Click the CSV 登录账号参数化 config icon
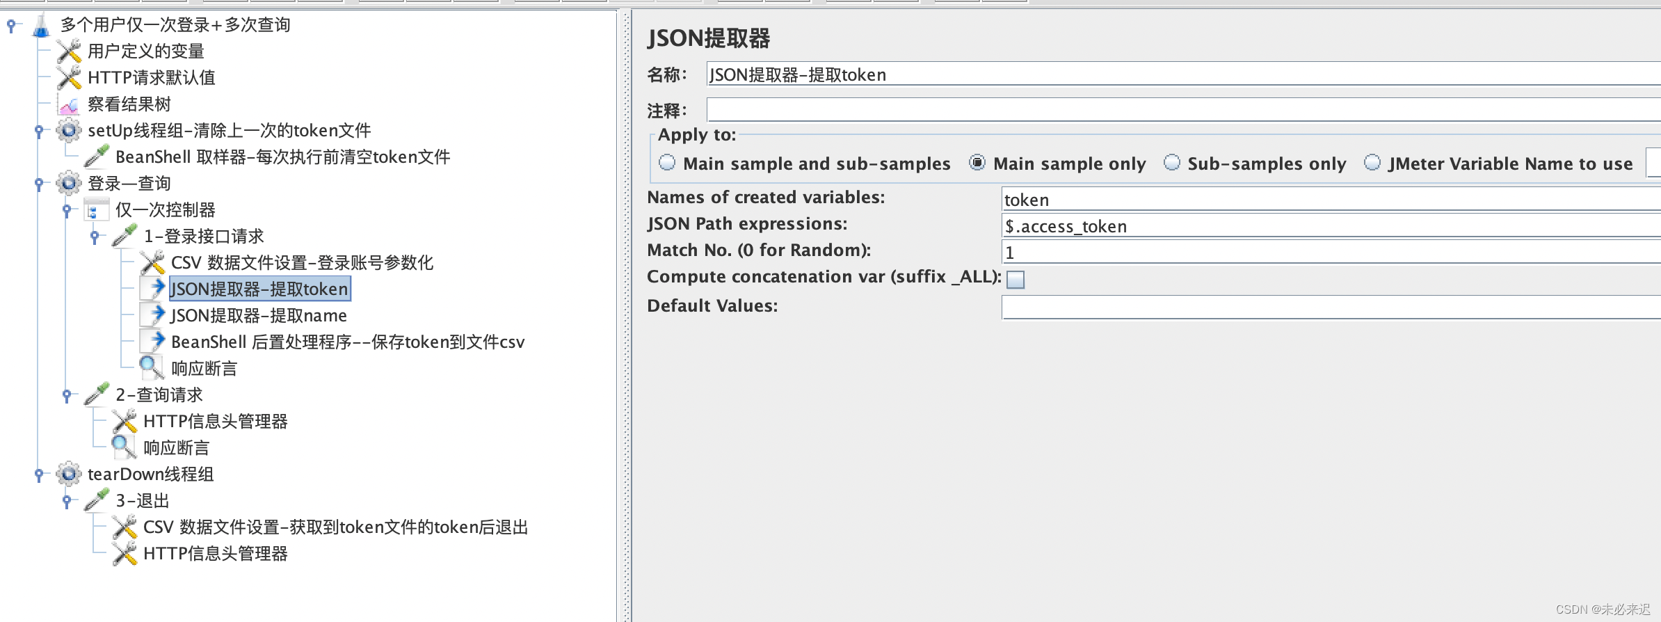Viewport: 1661px width, 622px height. (x=152, y=262)
